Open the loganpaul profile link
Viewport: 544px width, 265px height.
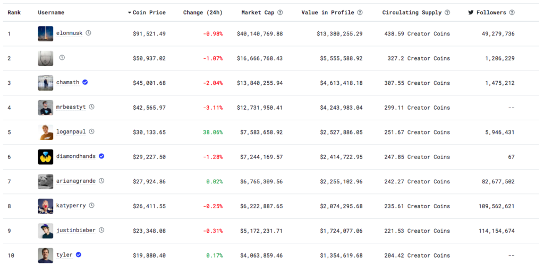coord(71,131)
